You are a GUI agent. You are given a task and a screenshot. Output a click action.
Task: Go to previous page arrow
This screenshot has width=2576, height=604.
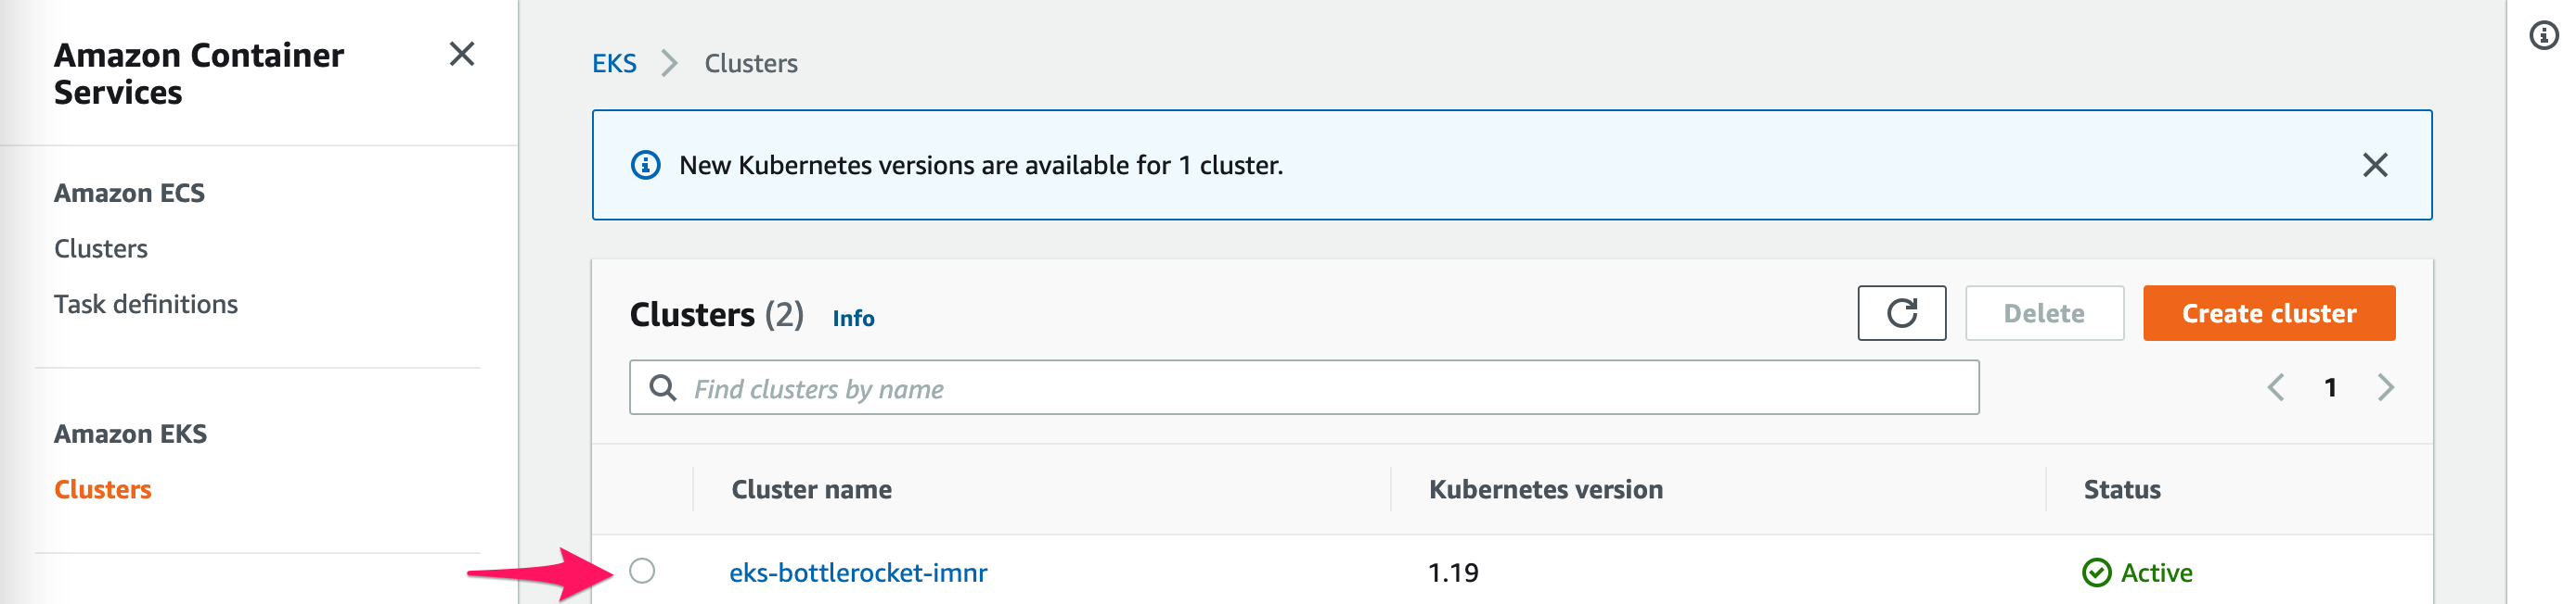[2275, 387]
